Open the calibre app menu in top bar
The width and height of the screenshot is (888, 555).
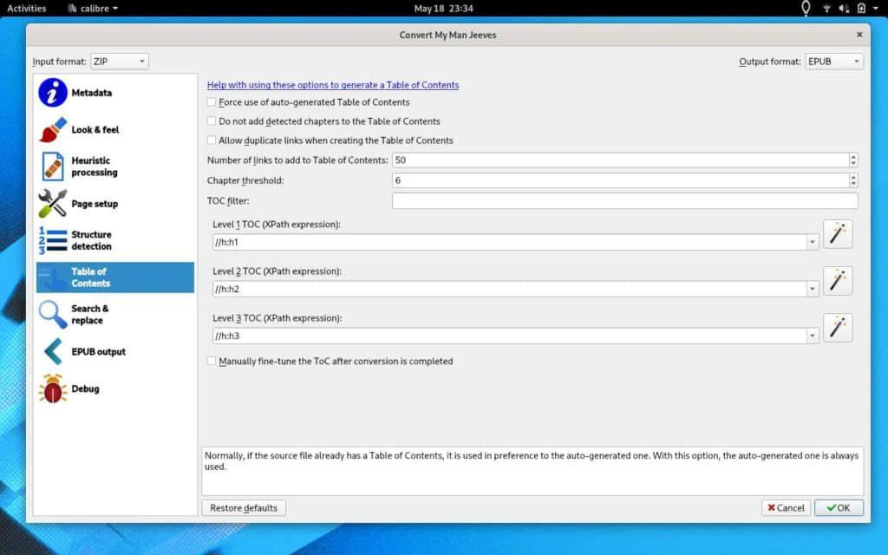tap(93, 9)
